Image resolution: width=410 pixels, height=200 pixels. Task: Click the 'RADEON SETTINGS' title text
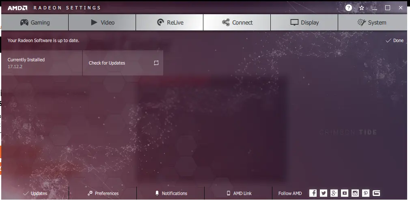pyautogui.click(x=67, y=8)
